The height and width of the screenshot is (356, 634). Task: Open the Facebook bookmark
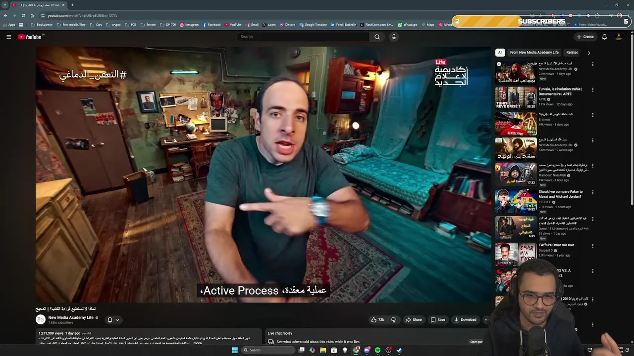[x=211, y=25]
